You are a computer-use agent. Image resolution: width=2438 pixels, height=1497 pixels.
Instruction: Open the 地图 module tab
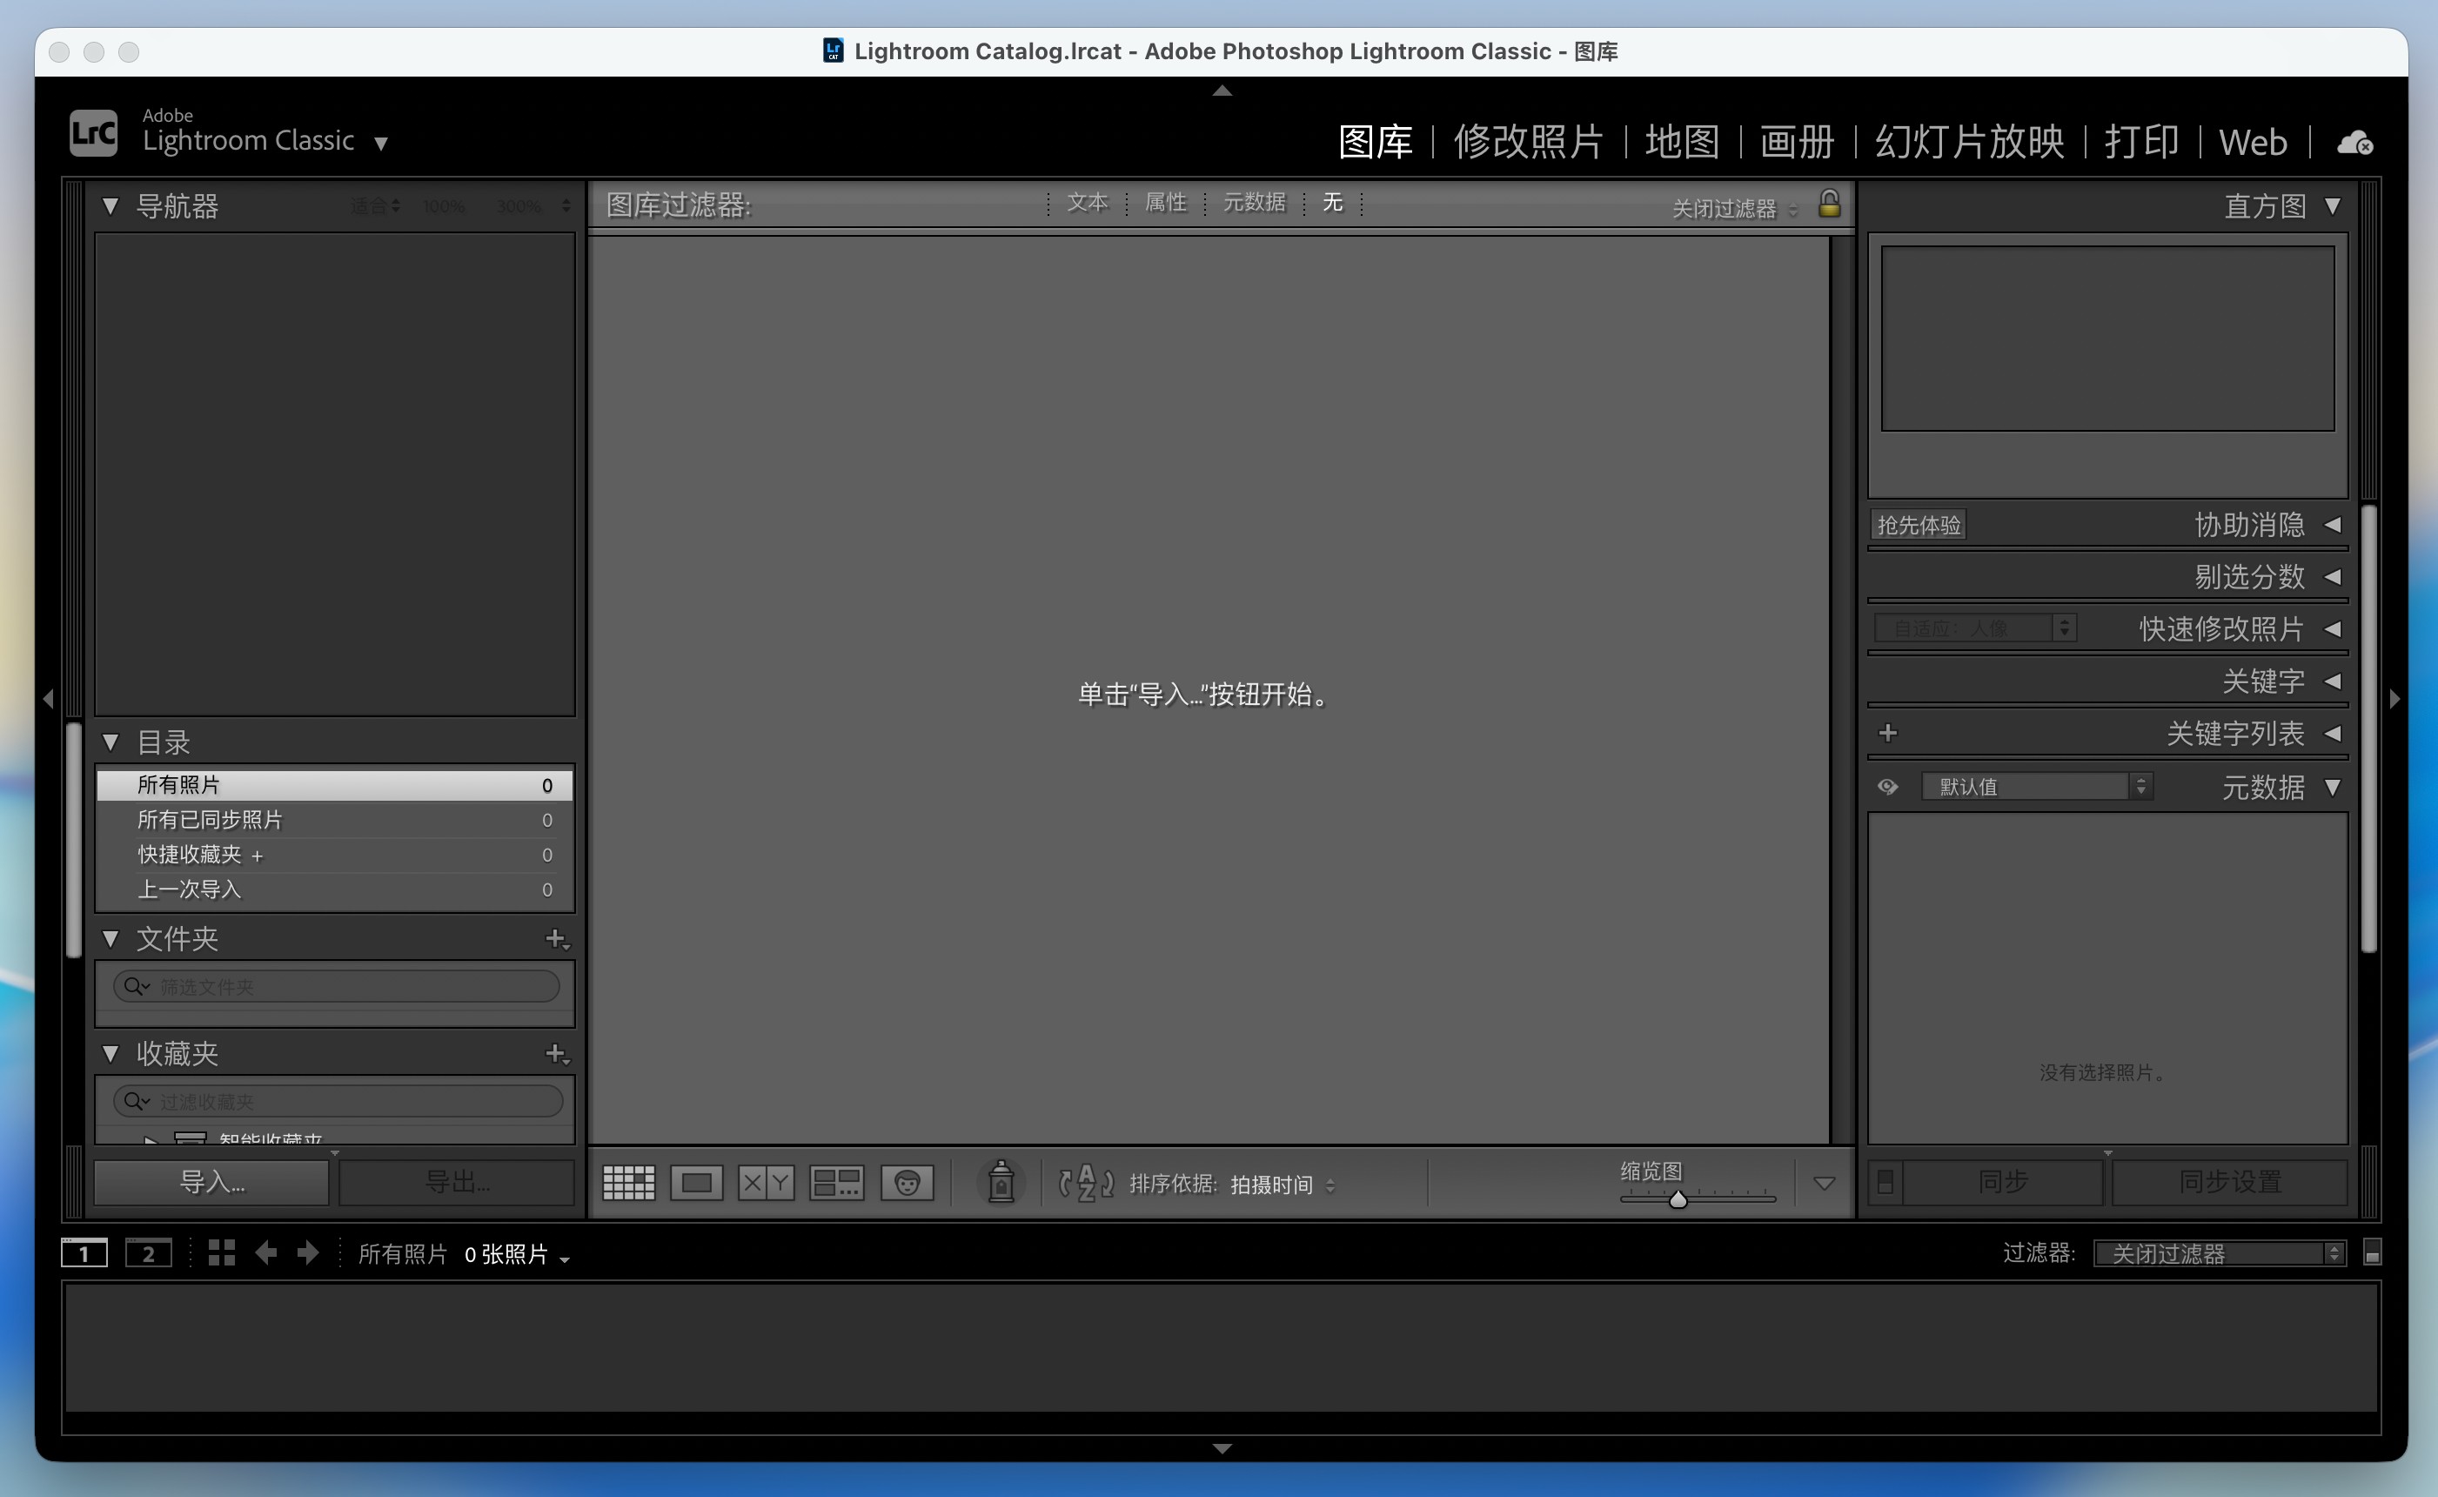point(1682,142)
